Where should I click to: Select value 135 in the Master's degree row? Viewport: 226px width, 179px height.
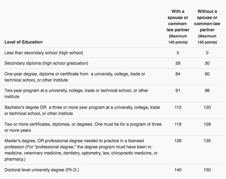(x=207, y=141)
